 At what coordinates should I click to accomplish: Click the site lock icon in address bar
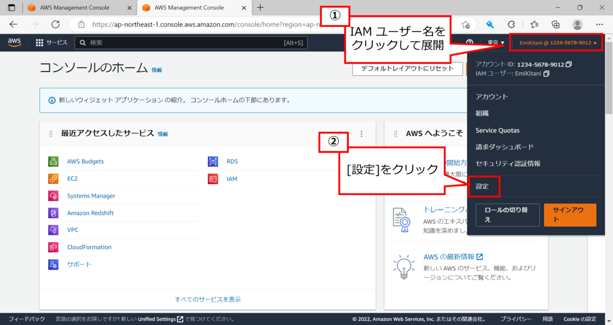click(x=81, y=24)
